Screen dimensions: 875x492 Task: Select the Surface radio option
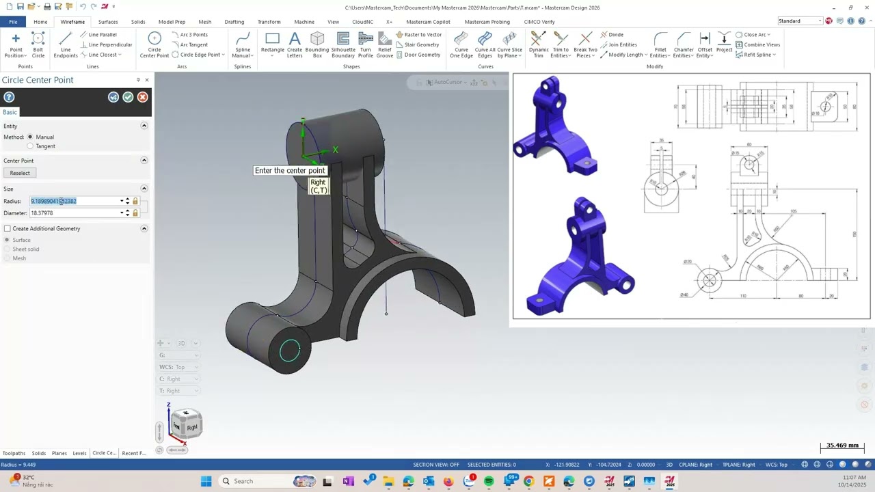tap(8, 240)
